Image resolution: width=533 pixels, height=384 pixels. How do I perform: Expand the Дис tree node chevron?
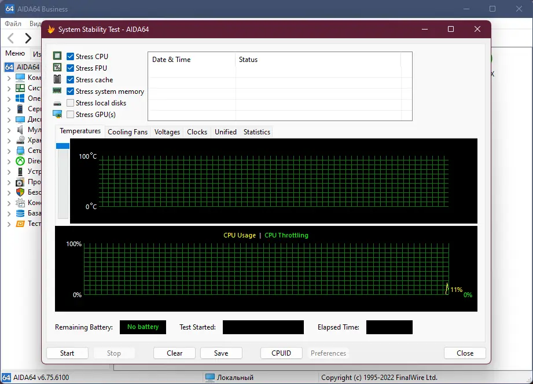coord(9,120)
